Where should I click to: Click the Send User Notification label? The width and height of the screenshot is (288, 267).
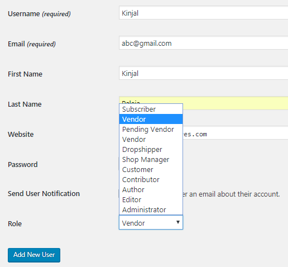(44, 194)
